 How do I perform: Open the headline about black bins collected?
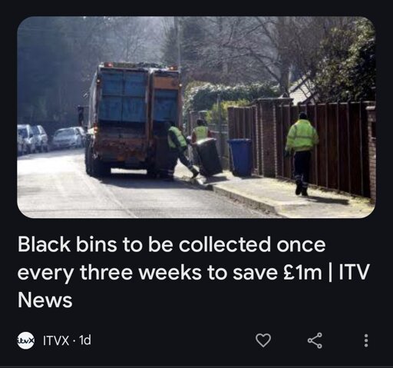click(193, 272)
